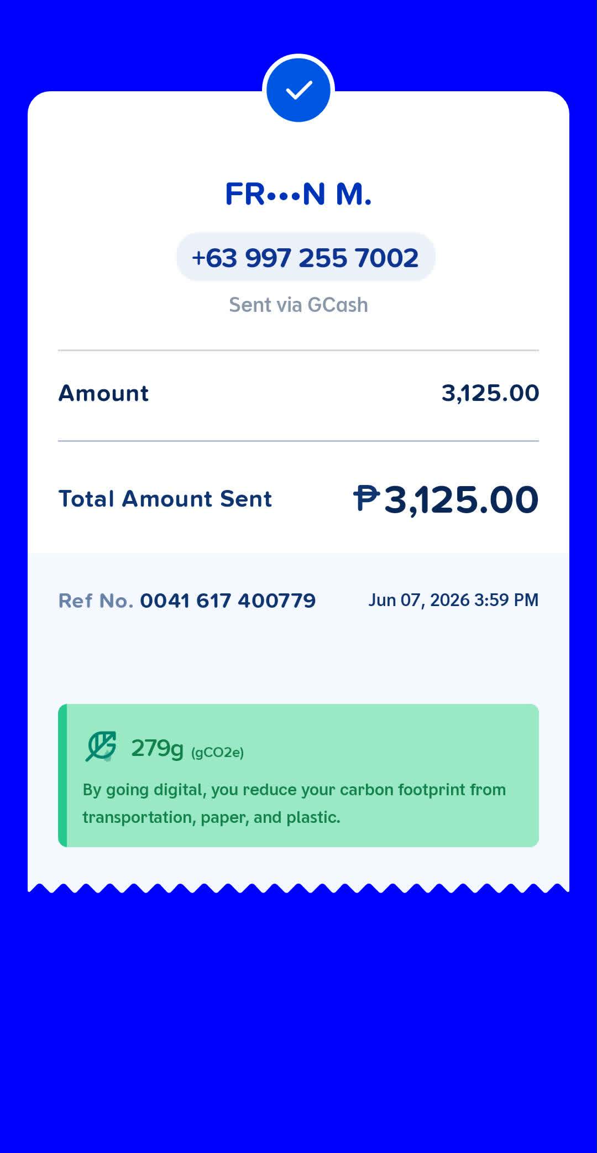Image resolution: width=597 pixels, height=1153 pixels.
Task: Select reference number 0041 617 400779
Action: tap(228, 601)
